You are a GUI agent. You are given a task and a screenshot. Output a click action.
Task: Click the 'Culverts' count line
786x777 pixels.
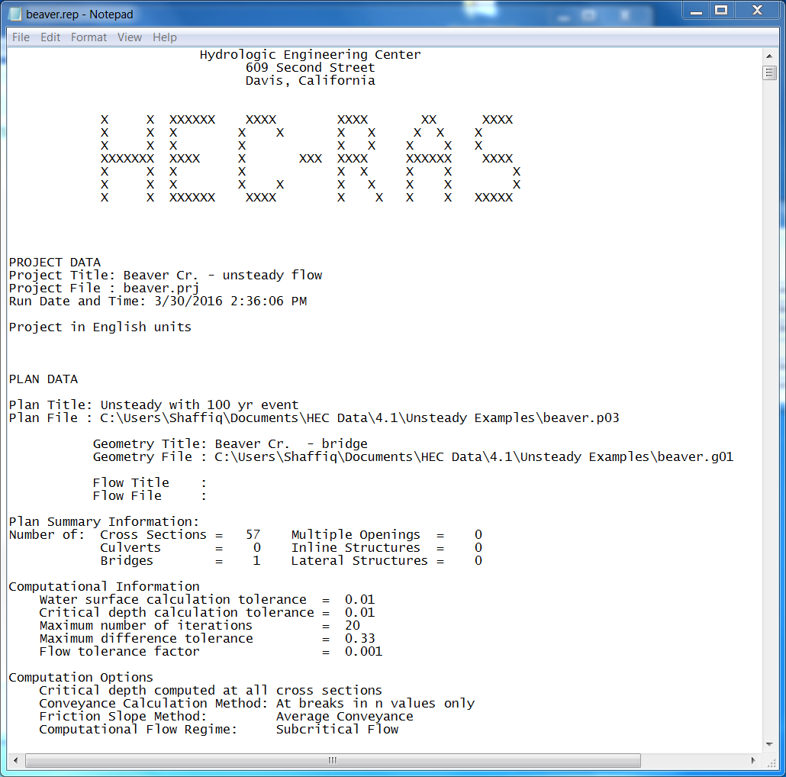180,548
